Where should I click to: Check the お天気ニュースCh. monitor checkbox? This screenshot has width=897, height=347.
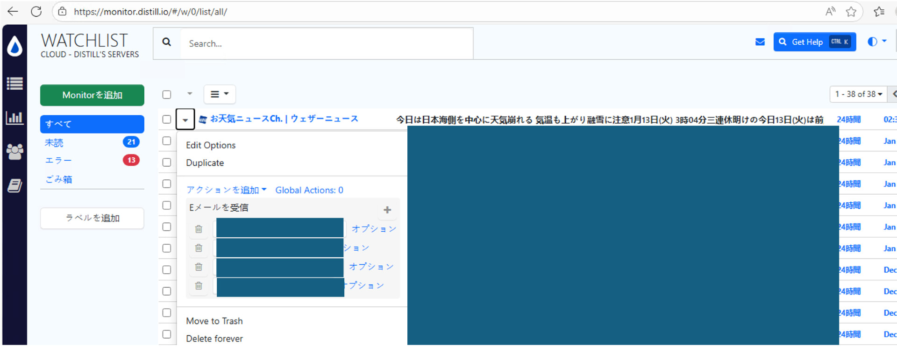click(x=167, y=119)
